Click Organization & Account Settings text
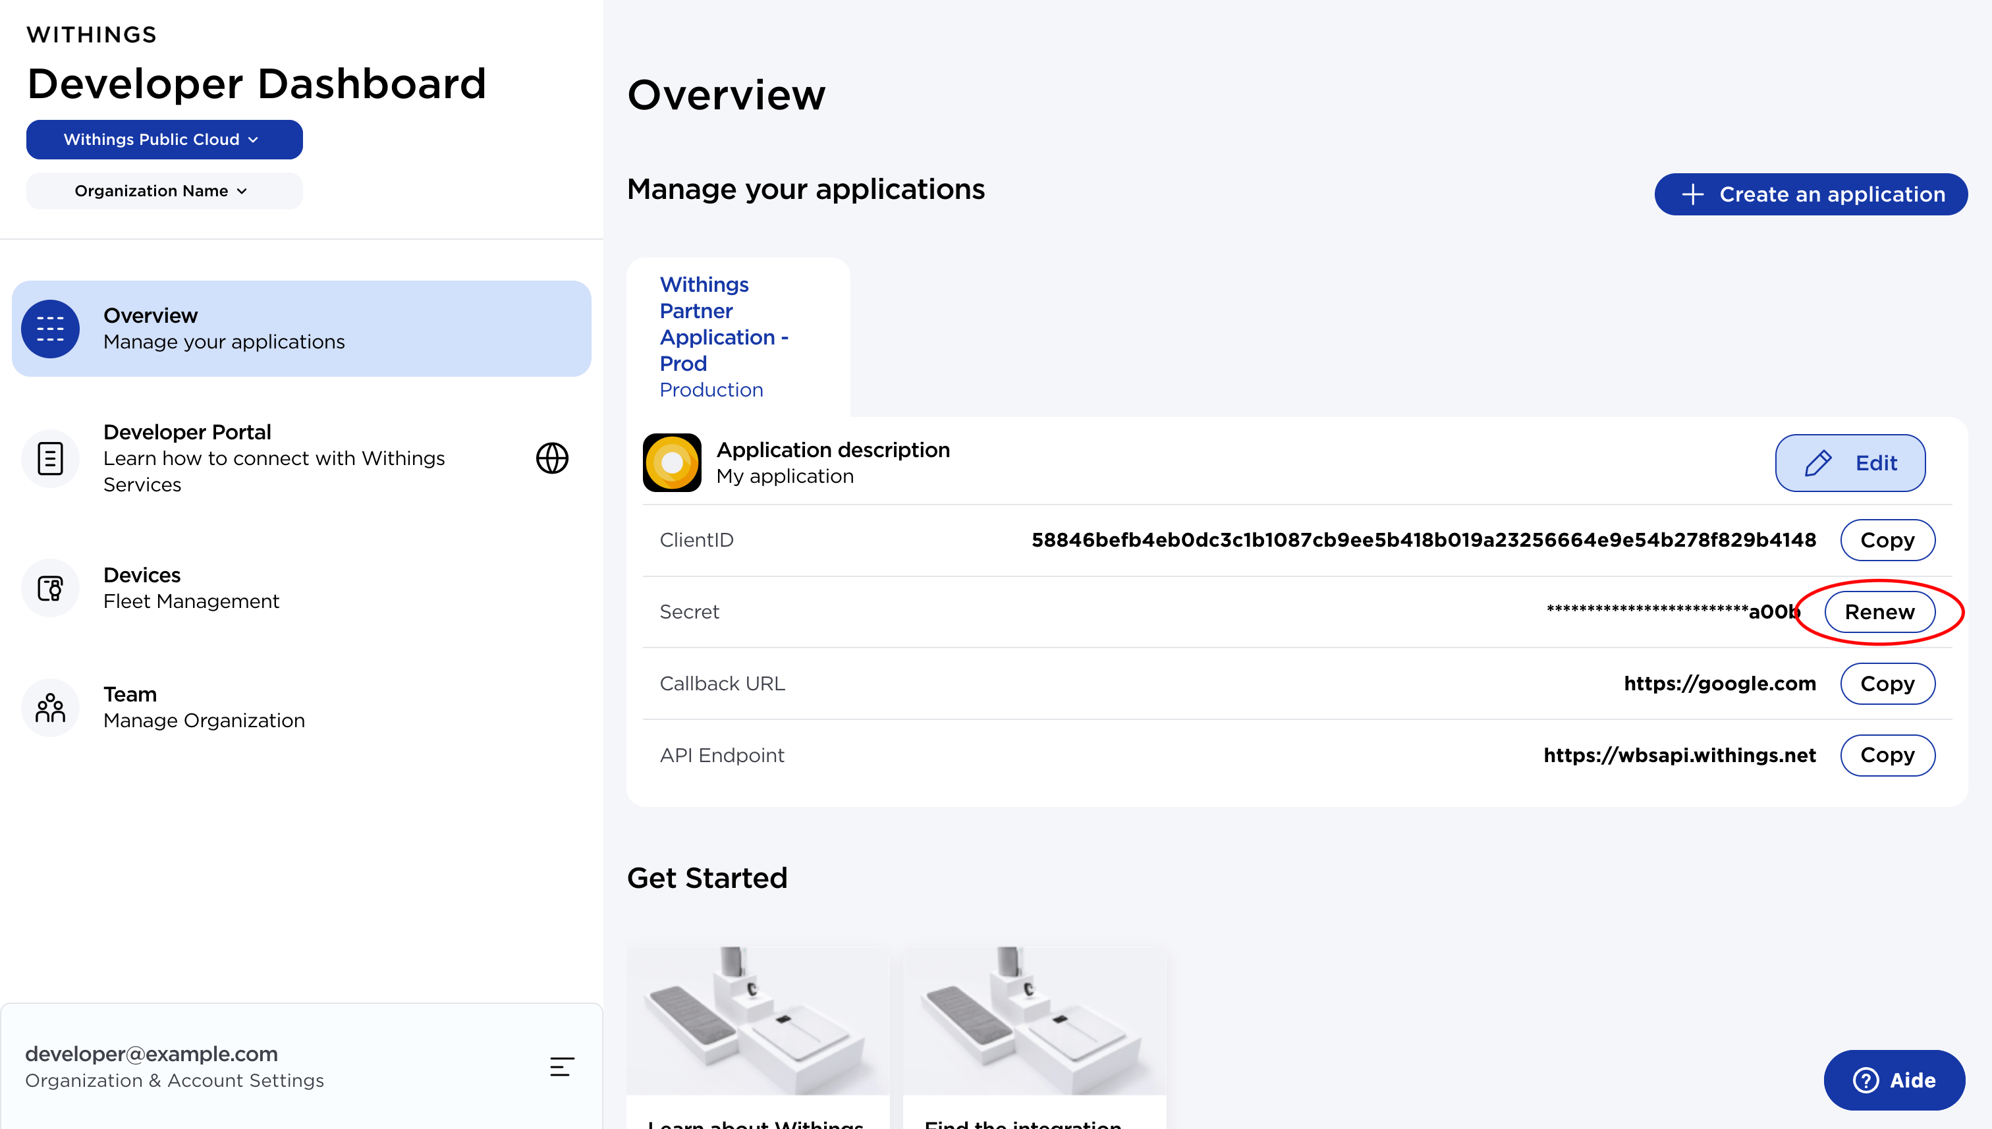1992x1129 pixels. coord(175,1081)
